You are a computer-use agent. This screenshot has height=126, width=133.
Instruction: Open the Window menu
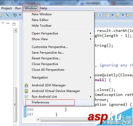coord(31,8)
